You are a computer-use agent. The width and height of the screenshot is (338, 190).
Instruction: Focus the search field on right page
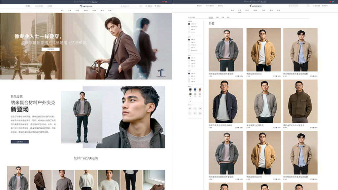click(298, 6)
